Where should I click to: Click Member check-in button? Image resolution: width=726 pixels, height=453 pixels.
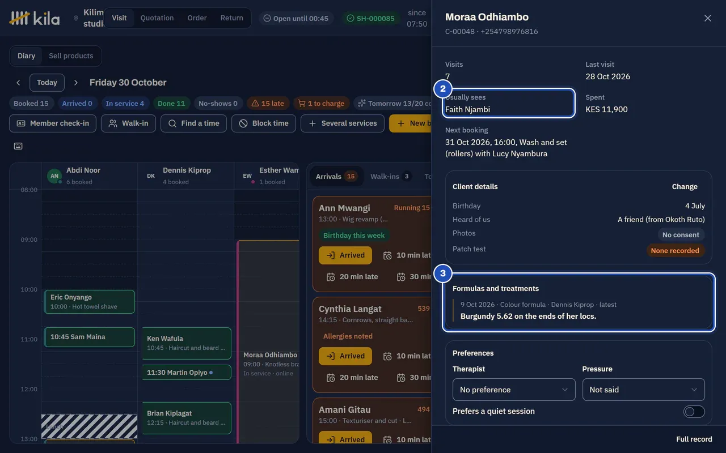pyautogui.click(x=53, y=123)
